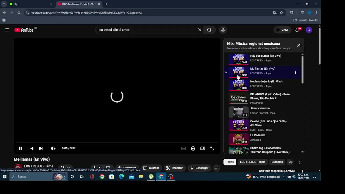Image resolution: width=345 pixels, height=194 pixels.
Task: Click inside the YouTube search field
Action: coord(147,30)
